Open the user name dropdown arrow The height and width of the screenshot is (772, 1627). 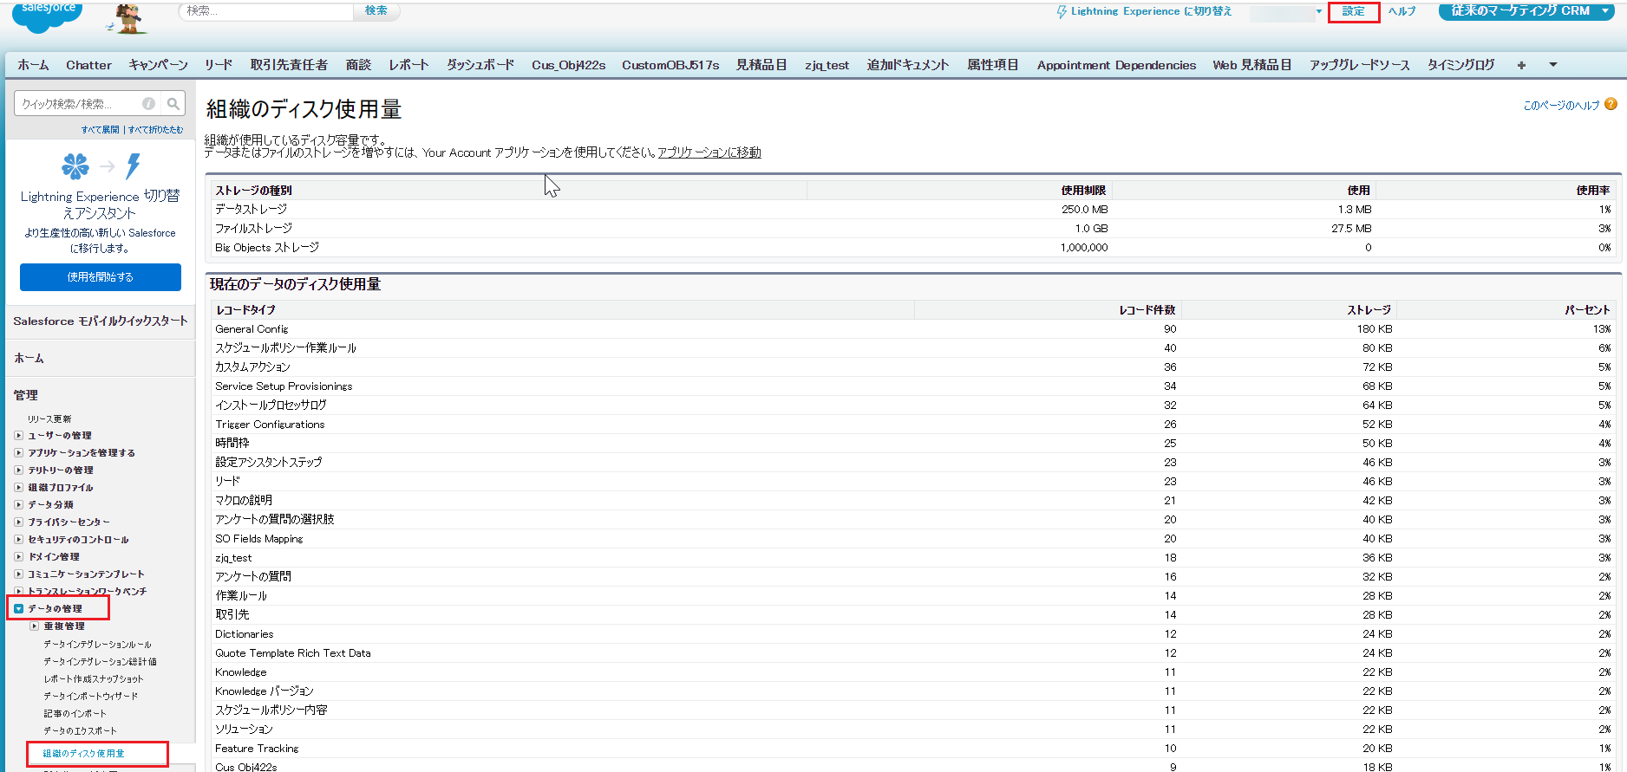tap(1319, 12)
